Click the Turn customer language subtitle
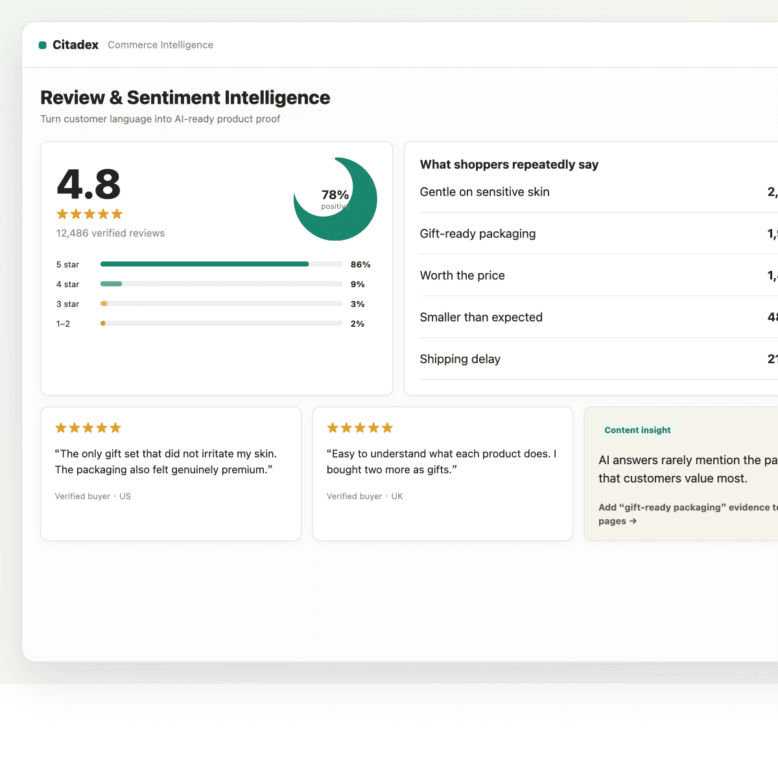778x778 pixels. [x=160, y=119]
